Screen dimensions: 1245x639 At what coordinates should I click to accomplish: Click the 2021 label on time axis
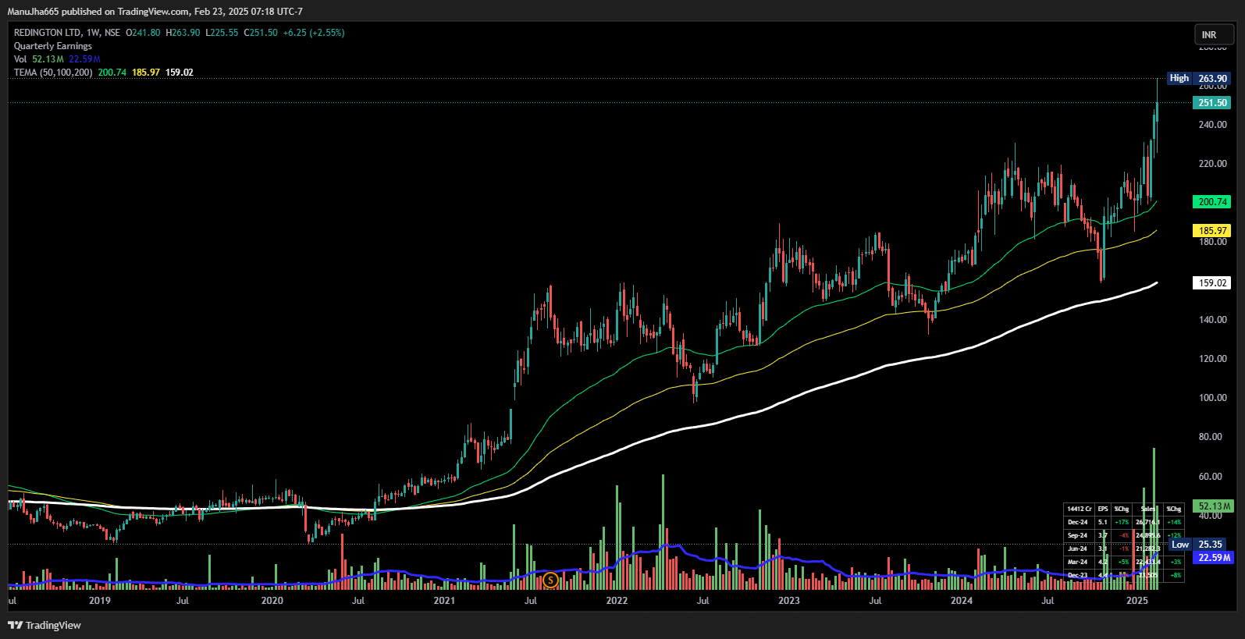[x=444, y=601]
